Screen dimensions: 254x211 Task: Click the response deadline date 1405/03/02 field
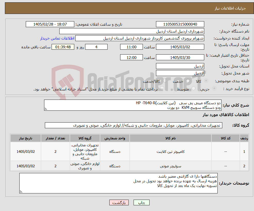coord(180,47)
